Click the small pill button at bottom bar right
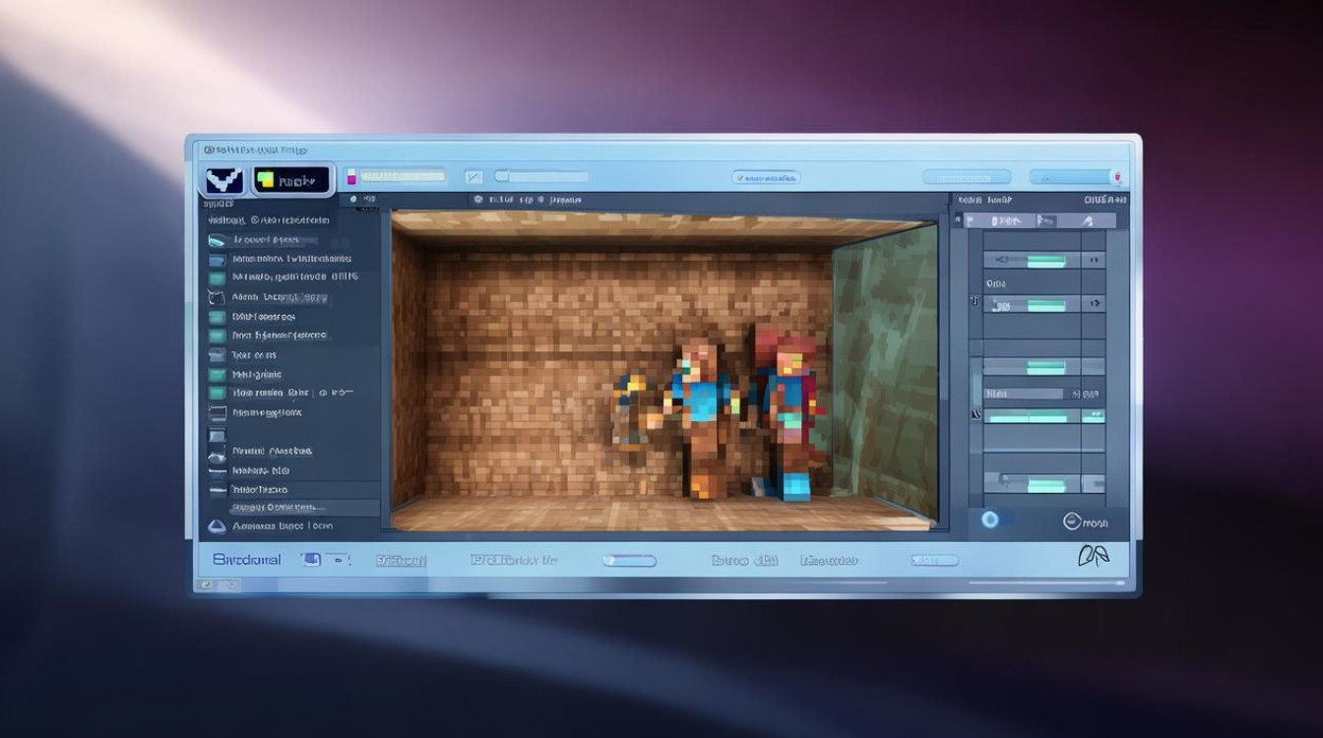The width and height of the screenshot is (1323, 738). pyautogui.click(x=933, y=560)
